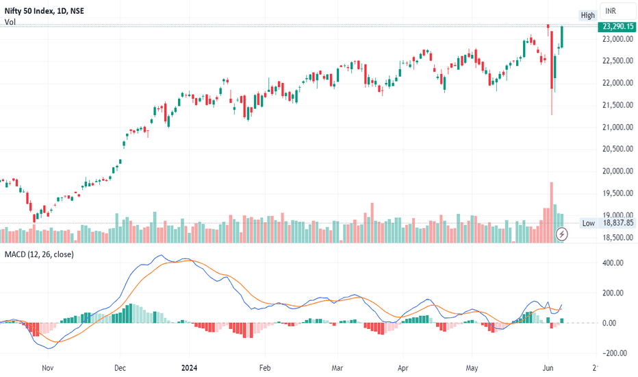Click the 19,500.00 price axis label
This screenshot has width=638, height=377.
[x=617, y=193]
